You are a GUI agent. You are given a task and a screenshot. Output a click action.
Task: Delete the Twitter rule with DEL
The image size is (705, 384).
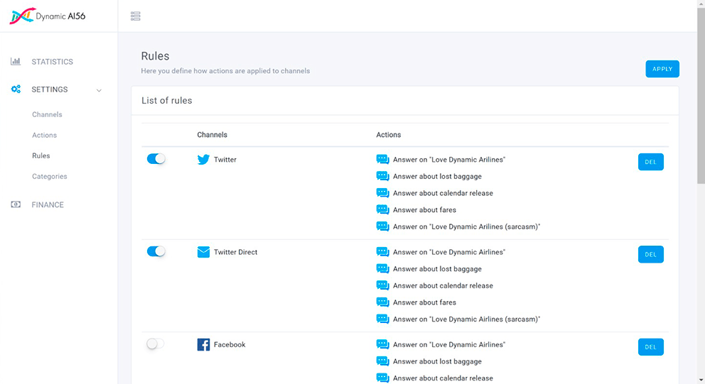(650, 162)
